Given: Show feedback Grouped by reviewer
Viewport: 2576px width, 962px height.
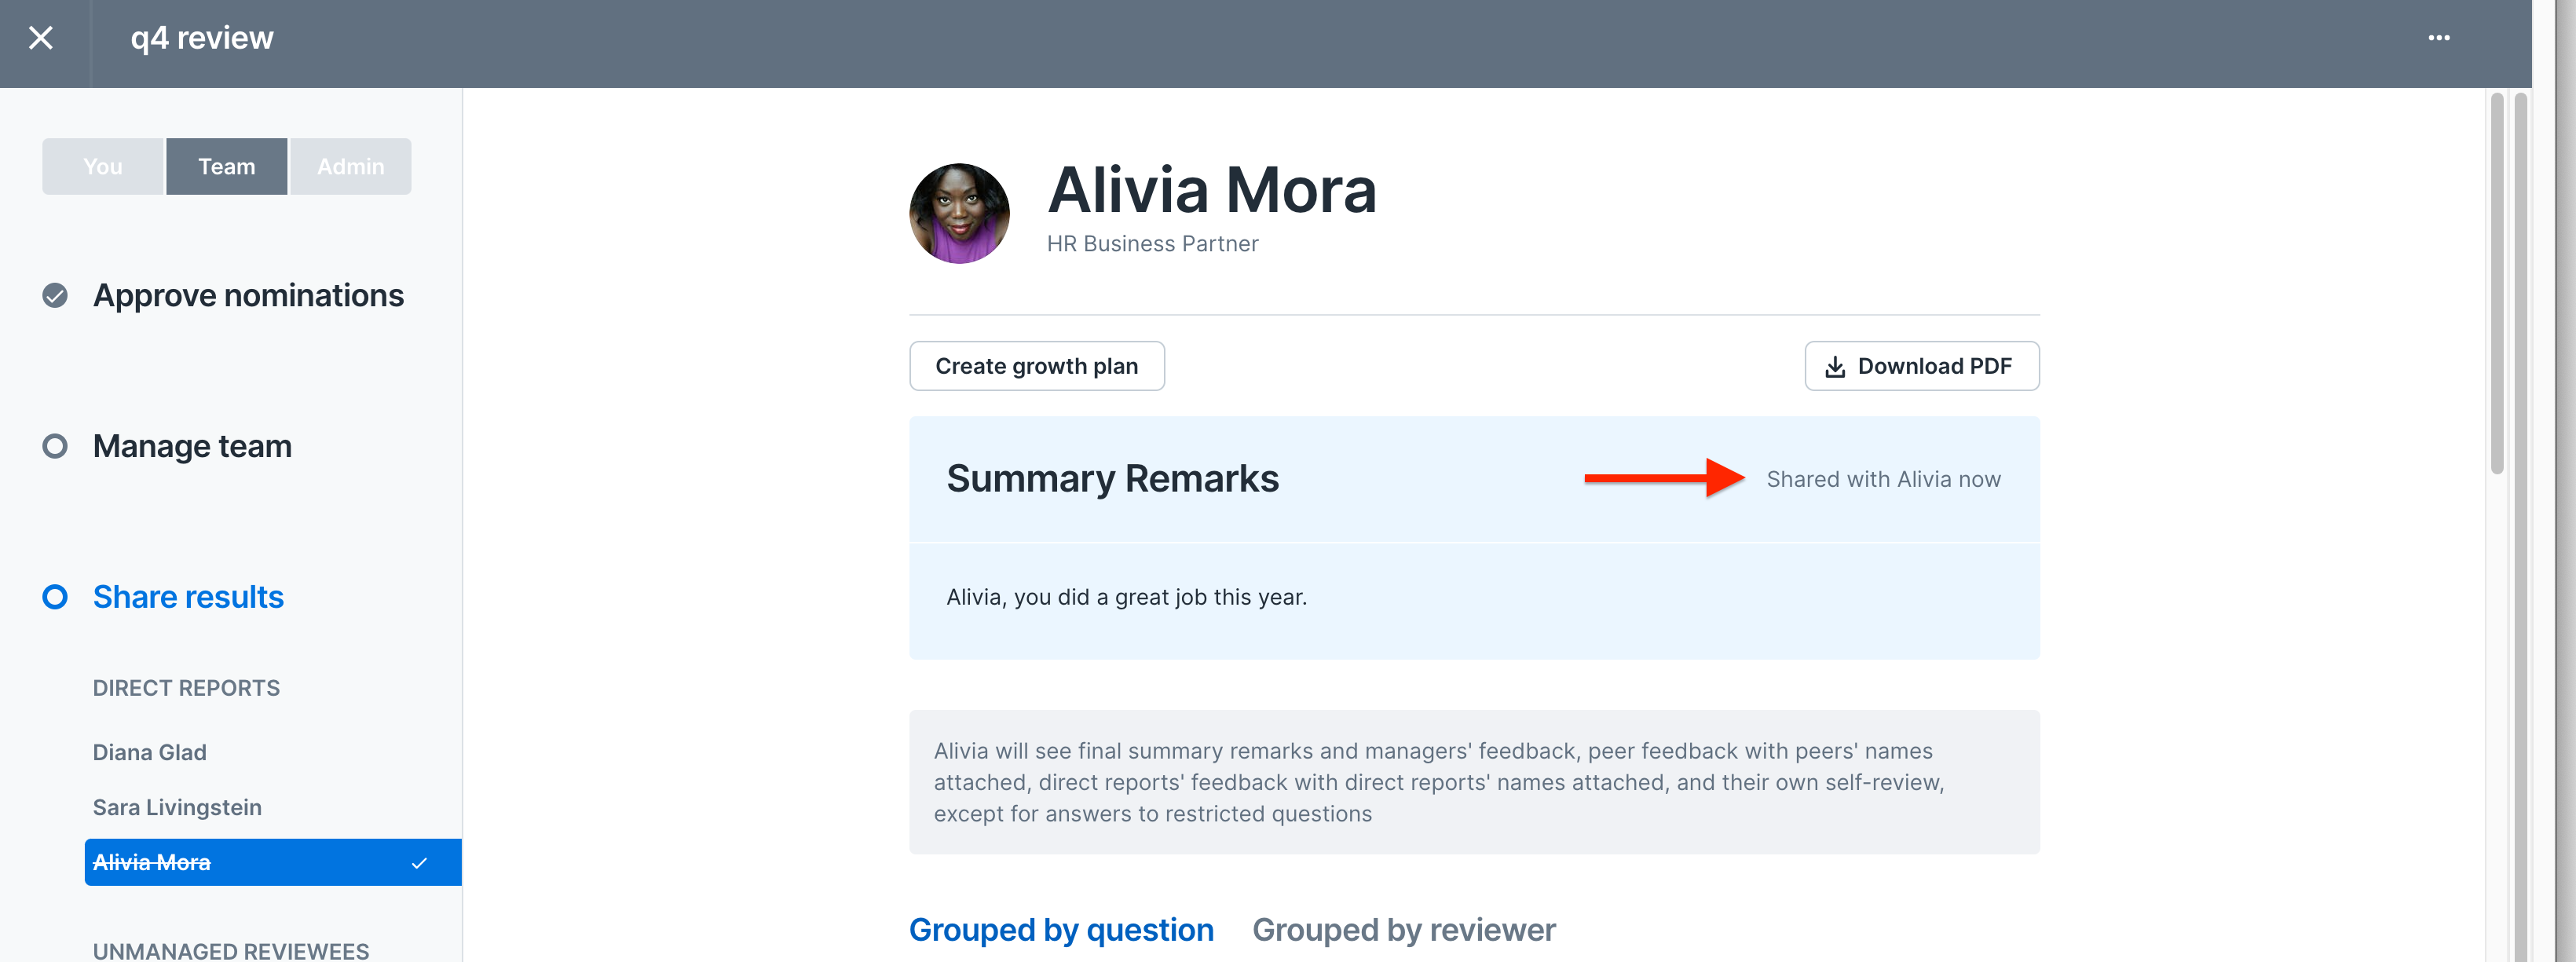Looking at the screenshot, I should tap(1403, 930).
